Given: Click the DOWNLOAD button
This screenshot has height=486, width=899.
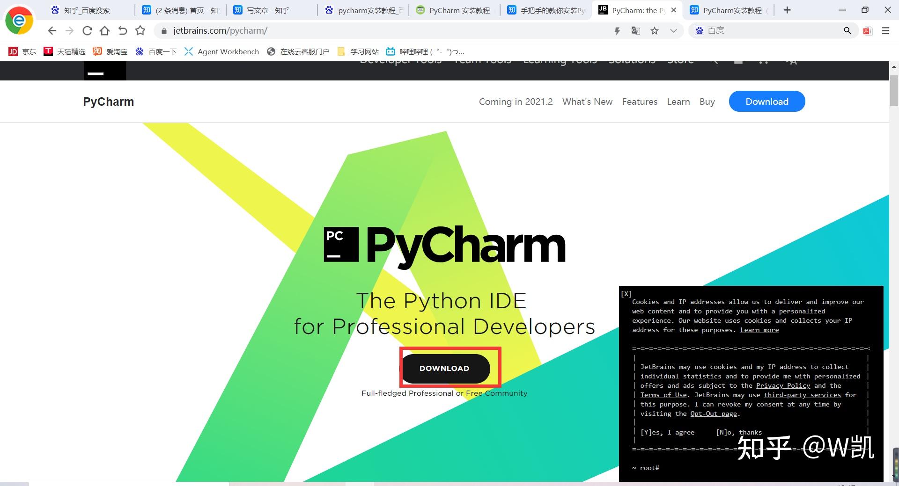Looking at the screenshot, I should point(445,368).
